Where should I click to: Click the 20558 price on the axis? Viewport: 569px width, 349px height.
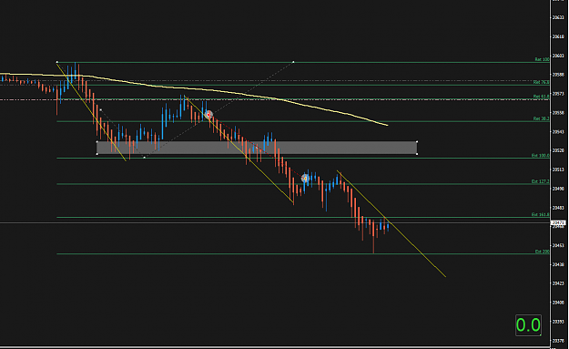pyautogui.click(x=558, y=113)
